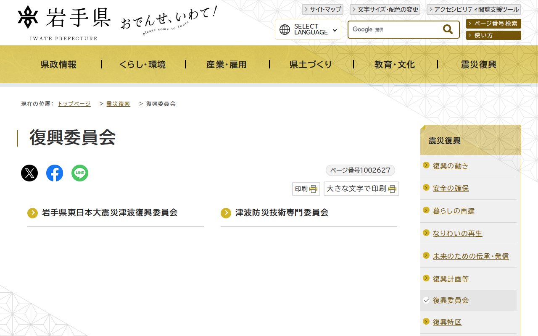The image size is (538, 336).
Task: Share the page on Facebook
Action: [x=54, y=173]
